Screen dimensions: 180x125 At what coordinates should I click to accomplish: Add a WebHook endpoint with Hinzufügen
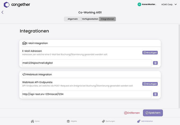tap(150, 84)
